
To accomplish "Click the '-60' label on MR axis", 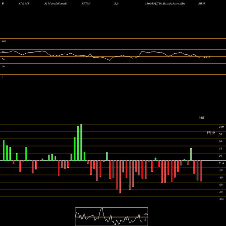I will coord(221,185).
